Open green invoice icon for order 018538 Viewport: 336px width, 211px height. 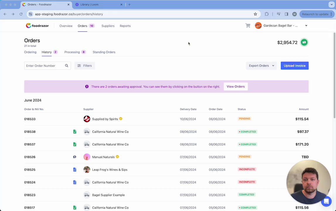click(74, 132)
